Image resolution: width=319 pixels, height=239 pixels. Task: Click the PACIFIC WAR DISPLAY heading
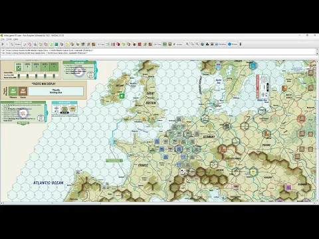point(44,84)
